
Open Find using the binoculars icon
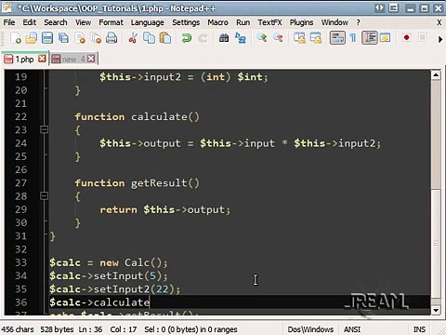click(224, 38)
